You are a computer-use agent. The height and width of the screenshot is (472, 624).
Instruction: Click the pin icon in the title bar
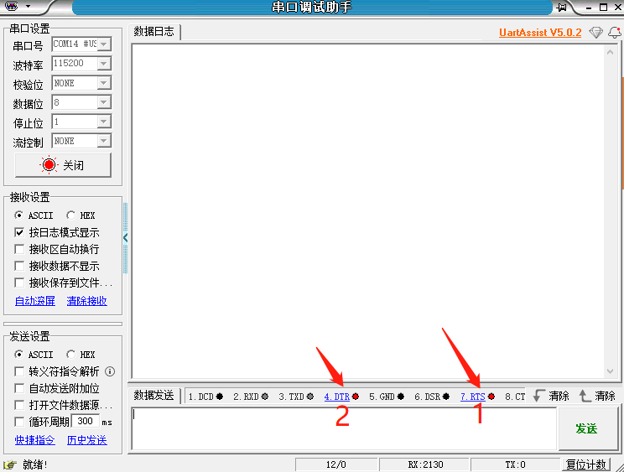562,8
